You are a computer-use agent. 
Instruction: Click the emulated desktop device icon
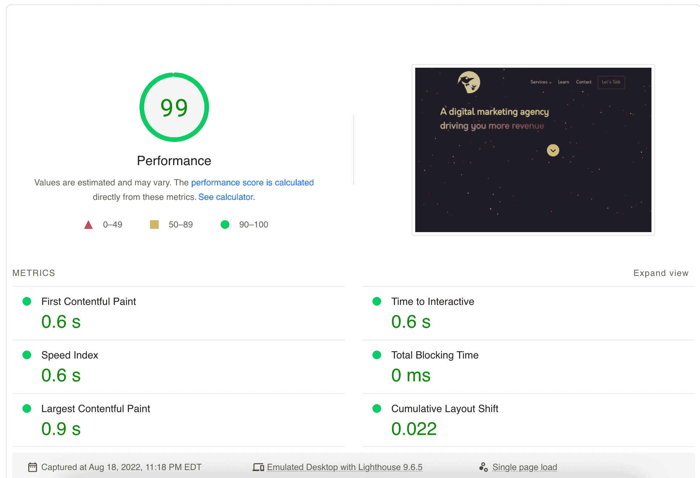(x=258, y=467)
